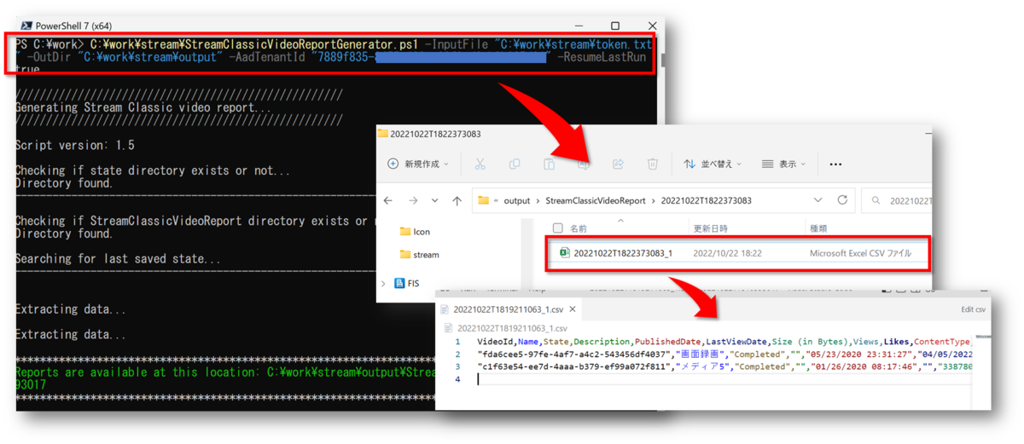
Task: Click the search magnifier icon in Explorer
Action: pyautogui.click(x=876, y=201)
